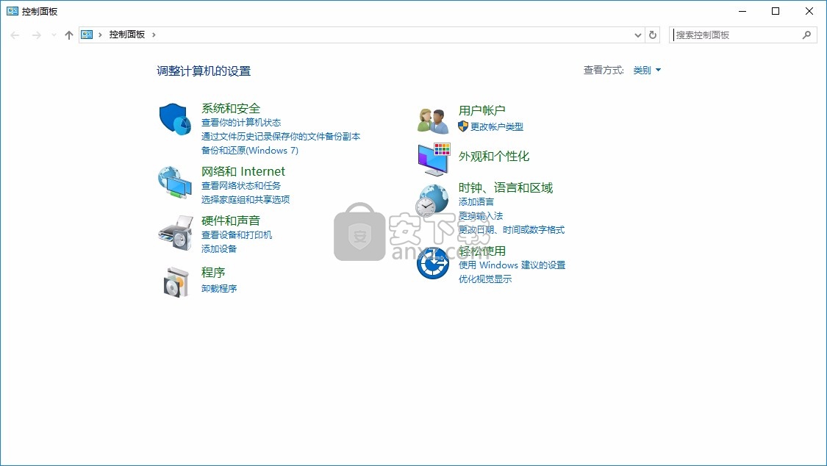This screenshot has height=466, width=827.
Task: Open the 轻松使用 heading
Action: tap(481, 251)
